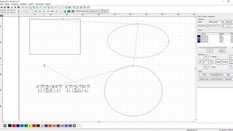
Task: Click the Border View button
Action: point(204,79)
